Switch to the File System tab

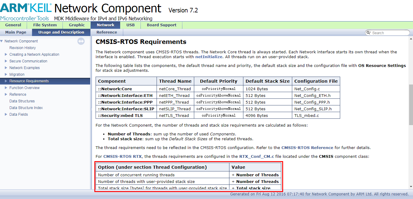pos(45,25)
